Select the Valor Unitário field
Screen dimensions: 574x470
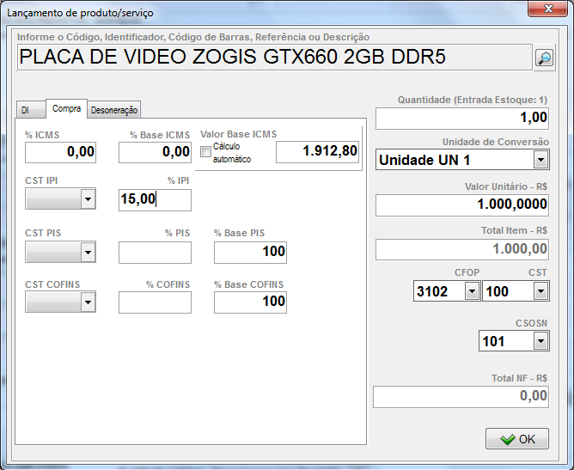pos(461,205)
